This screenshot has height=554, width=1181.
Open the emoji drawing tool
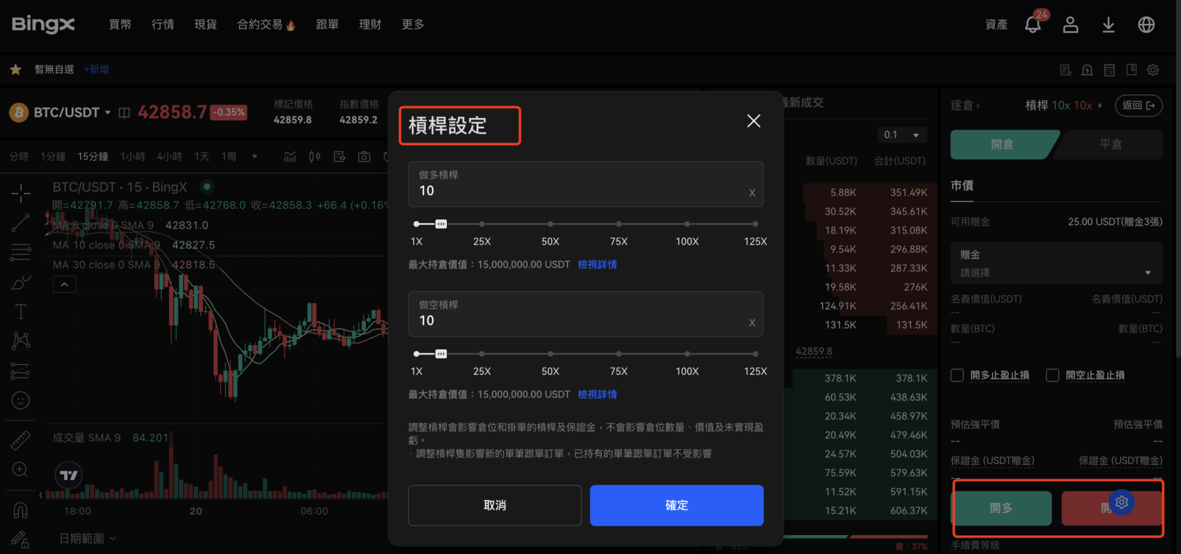[x=21, y=400]
